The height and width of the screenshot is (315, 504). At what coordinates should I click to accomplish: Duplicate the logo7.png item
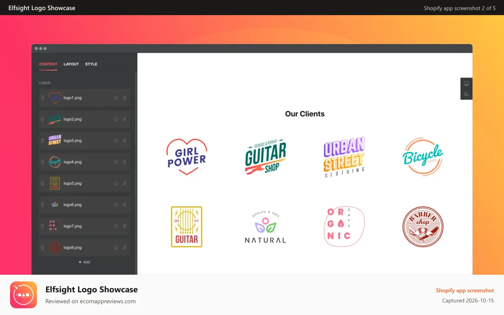[116, 226]
